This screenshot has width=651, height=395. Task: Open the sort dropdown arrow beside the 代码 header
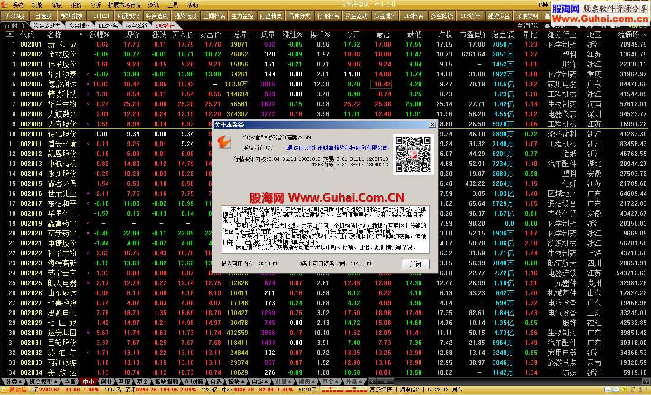pos(9,34)
